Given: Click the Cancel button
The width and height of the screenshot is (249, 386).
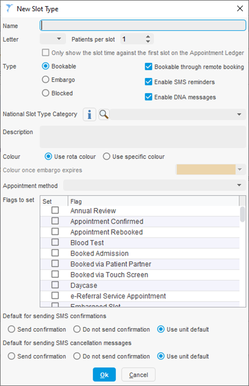Looking at the screenshot, I should tap(139, 374).
